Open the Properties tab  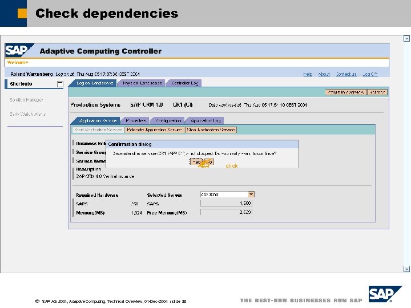(135, 121)
